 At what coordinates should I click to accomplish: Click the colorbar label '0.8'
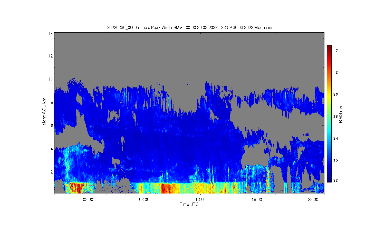335,95
